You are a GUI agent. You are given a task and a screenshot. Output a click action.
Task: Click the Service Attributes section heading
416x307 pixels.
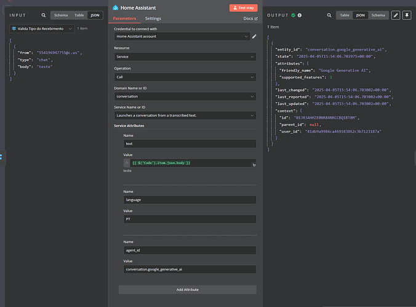point(129,126)
